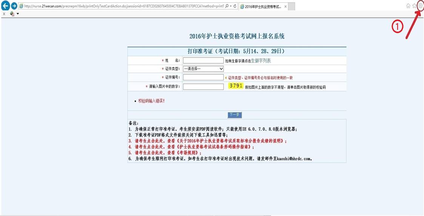
Task: Click the search magnifier in address bar
Action: (x=227, y=6)
